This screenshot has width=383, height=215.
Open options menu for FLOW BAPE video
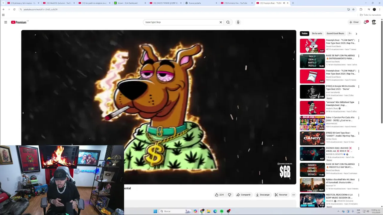358,41
